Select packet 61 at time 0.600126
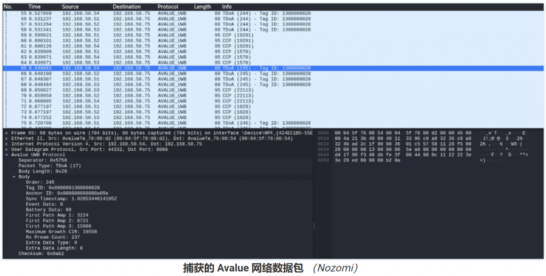This screenshot has width=546, height=276. (274, 46)
